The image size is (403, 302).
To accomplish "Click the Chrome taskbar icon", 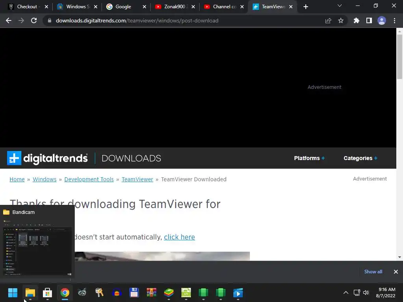I will (x=65, y=293).
